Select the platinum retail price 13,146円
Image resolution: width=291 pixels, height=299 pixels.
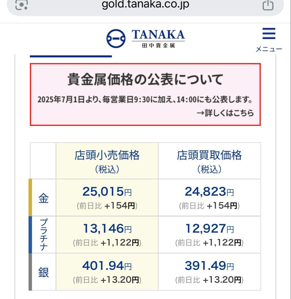point(107,229)
